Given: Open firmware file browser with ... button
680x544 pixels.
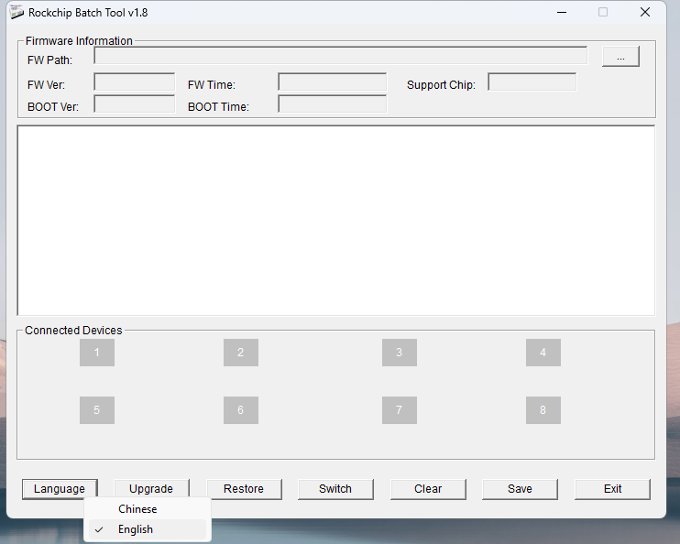Looking at the screenshot, I should 620,57.
